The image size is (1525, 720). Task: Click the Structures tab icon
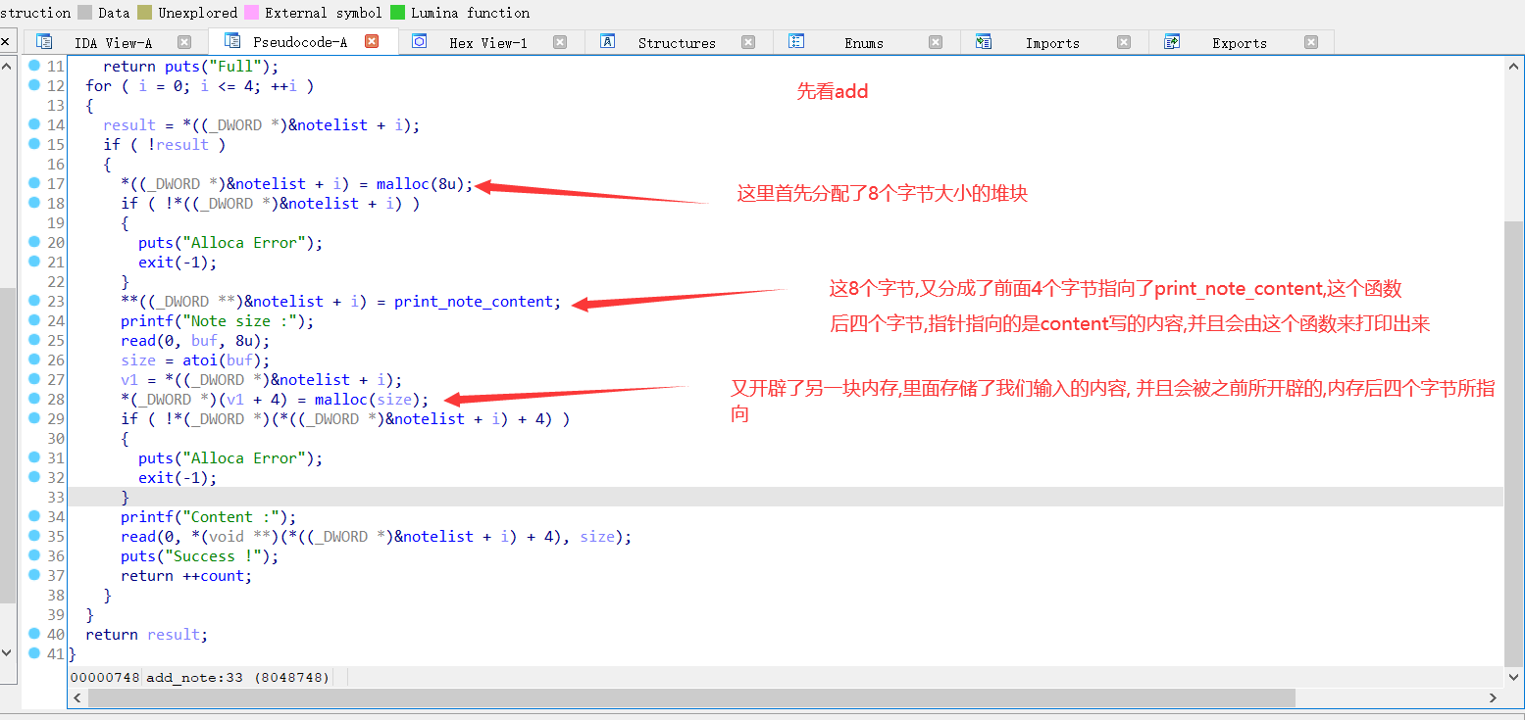(608, 41)
